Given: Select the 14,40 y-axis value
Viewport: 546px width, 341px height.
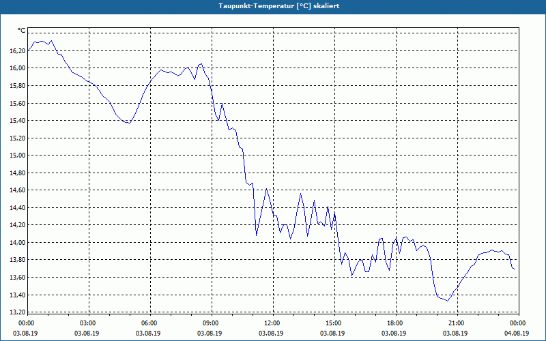Looking at the screenshot, I should [17, 208].
